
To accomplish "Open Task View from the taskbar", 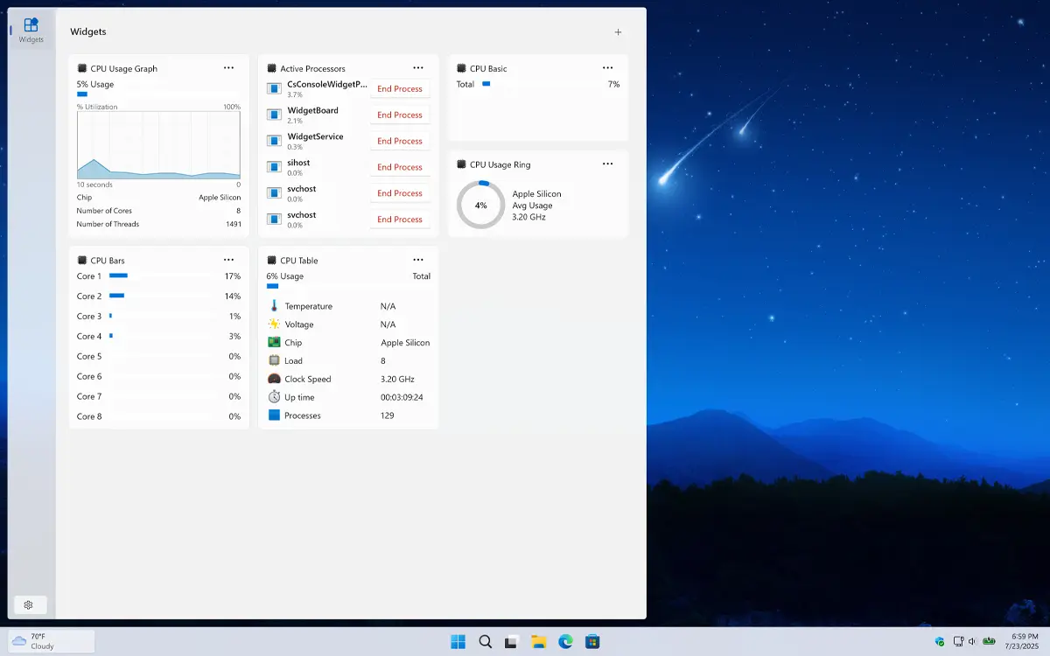I will 512,642.
